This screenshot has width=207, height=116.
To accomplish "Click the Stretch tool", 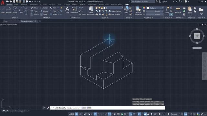I will (35, 15).
